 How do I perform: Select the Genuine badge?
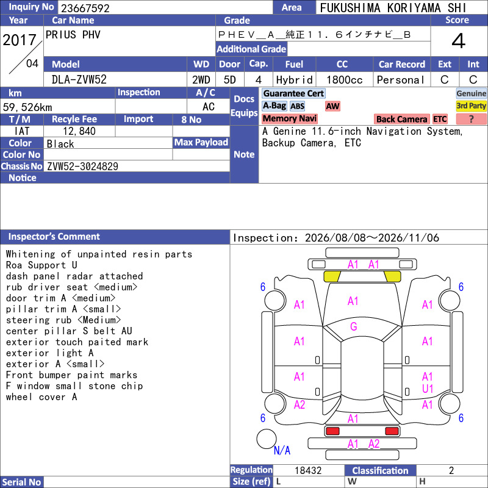point(471,93)
